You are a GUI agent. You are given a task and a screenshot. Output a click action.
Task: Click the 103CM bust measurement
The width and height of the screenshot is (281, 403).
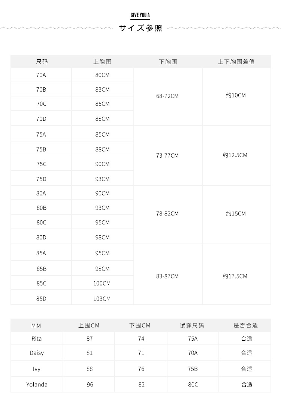tap(102, 299)
